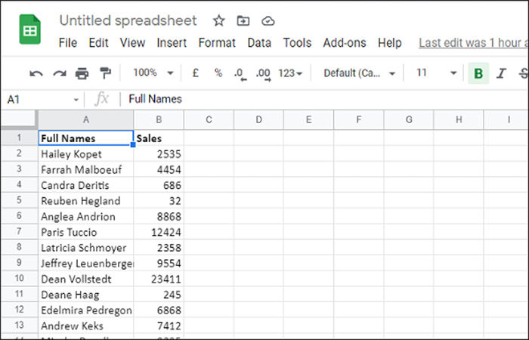Select column G header

pyautogui.click(x=409, y=119)
